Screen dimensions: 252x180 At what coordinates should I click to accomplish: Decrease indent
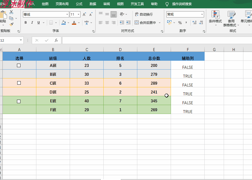(122, 23)
